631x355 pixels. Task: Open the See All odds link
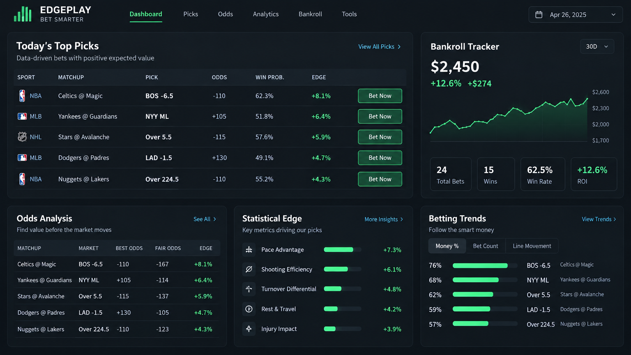[x=205, y=219]
